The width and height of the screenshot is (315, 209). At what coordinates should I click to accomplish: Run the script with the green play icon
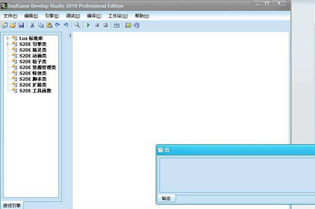[x=88, y=25]
